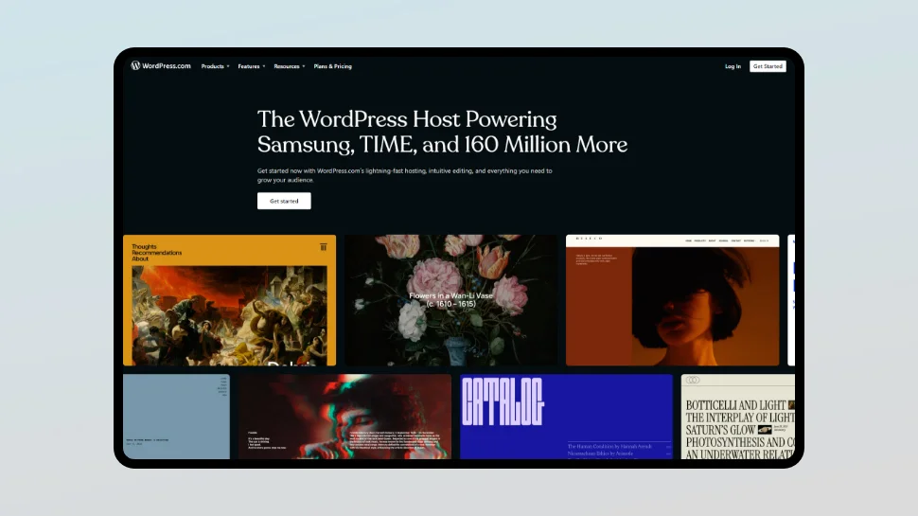Click the menu icon on orange theme card

point(323,247)
